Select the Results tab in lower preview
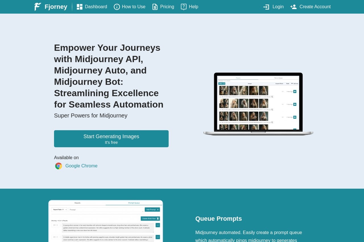 [x=77, y=203]
